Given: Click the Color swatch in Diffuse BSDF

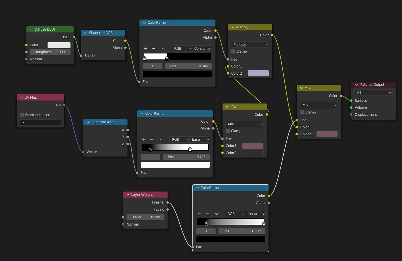Looking at the screenshot, I should [59, 45].
